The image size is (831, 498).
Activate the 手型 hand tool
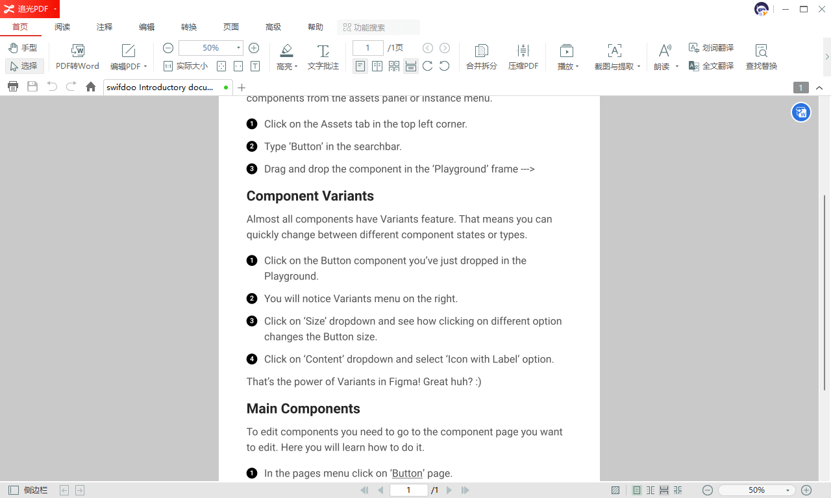(23, 48)
